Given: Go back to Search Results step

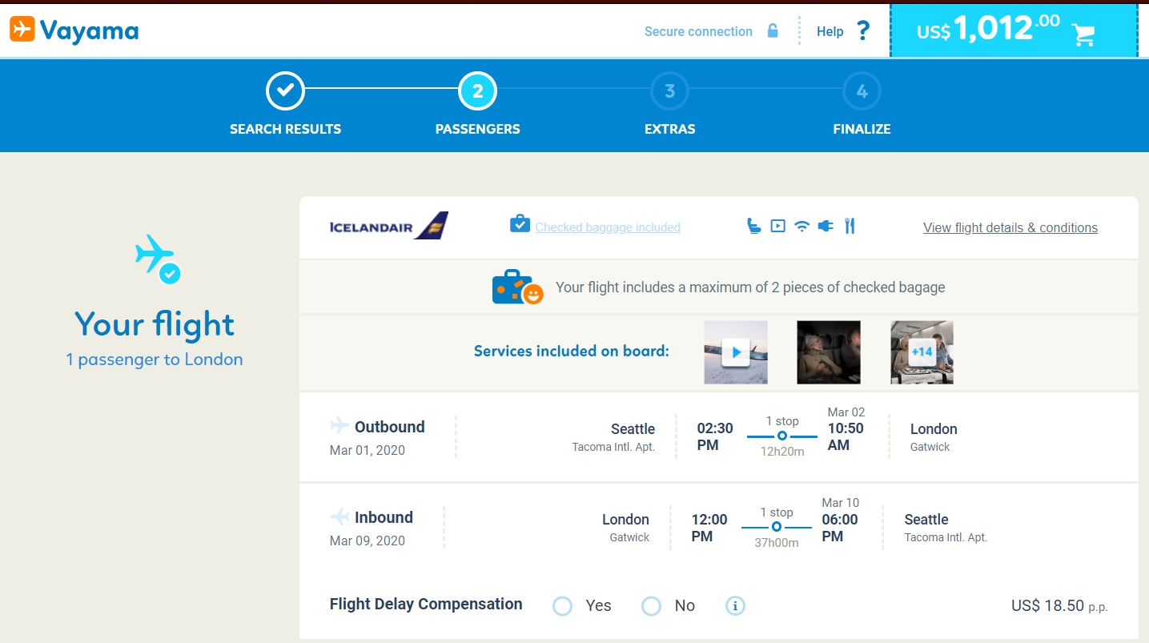Looking at the screenshot, I should (285, 92).
